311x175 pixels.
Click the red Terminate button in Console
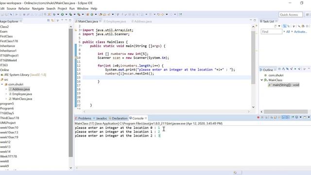pos(258,118)
